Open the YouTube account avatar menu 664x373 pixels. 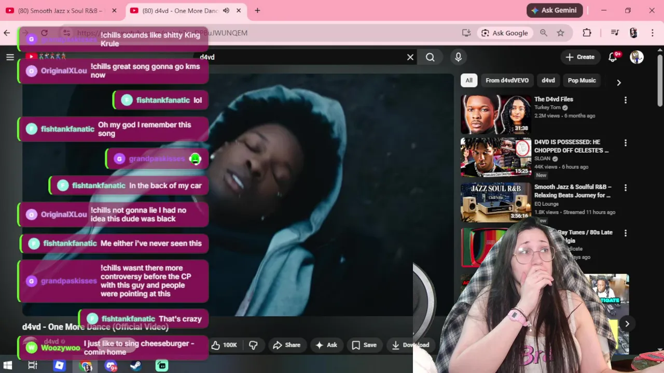point(637,57)
